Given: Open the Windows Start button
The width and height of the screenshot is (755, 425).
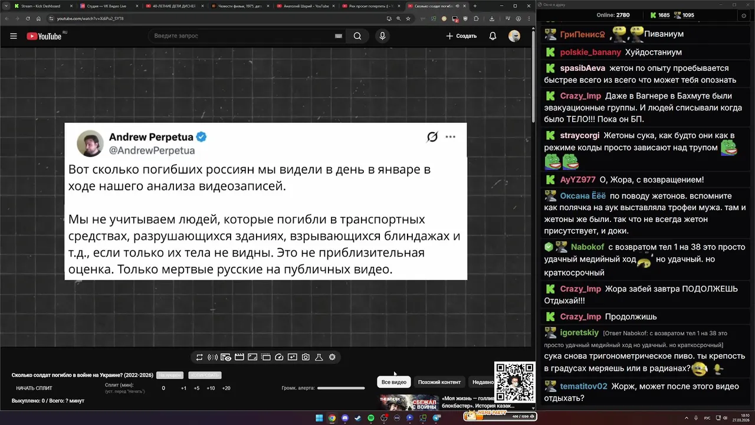Looking at the screenshot, I should pyautogui.click(x=319, y=418).
